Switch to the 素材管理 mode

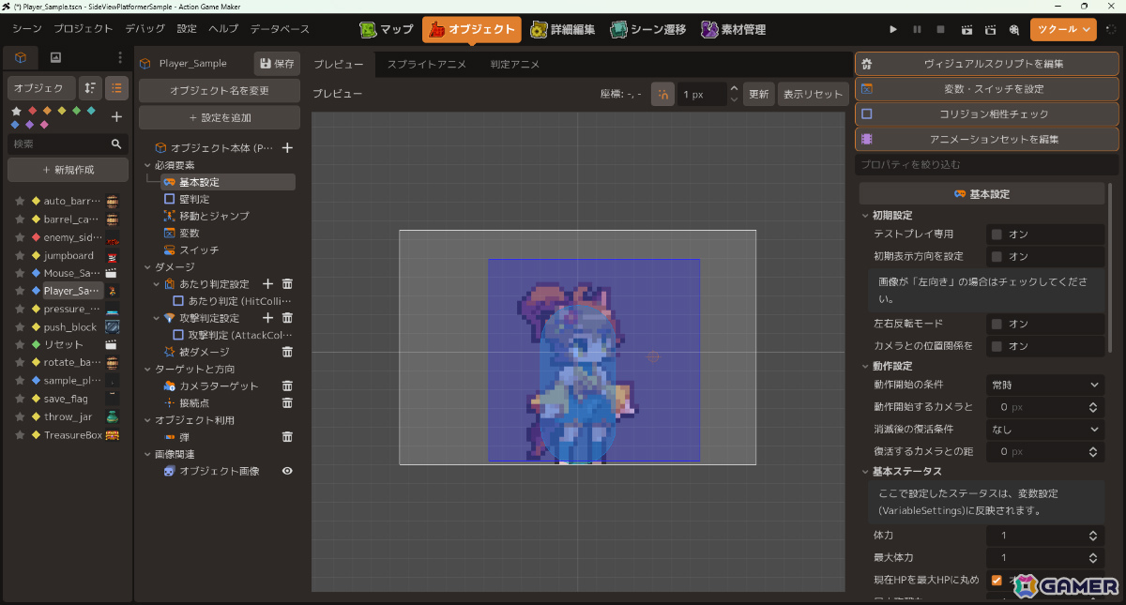[733, 29]
